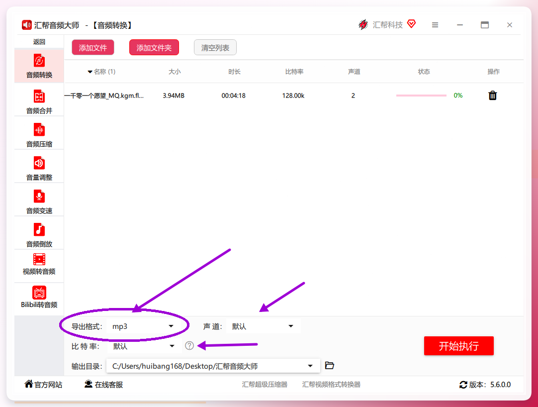
Task: Close the 汇帮音频大师 window
Action: pyautogui.click(x=510, y=25)
